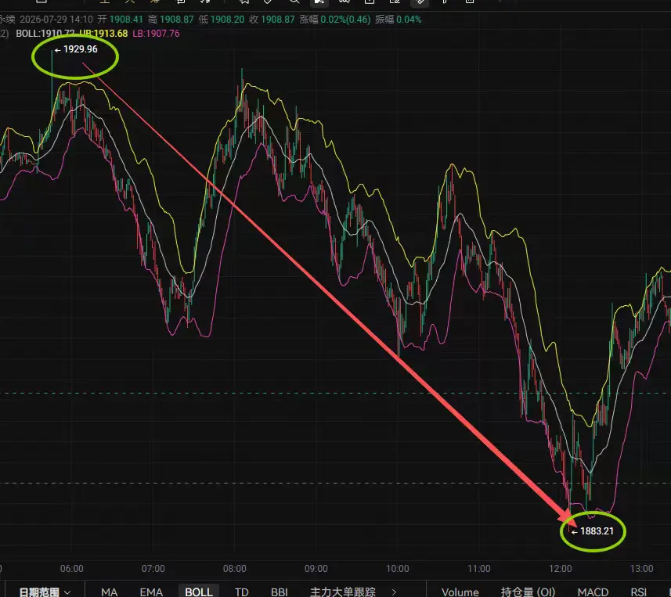Click the 开 1908.41 open price

120,20
